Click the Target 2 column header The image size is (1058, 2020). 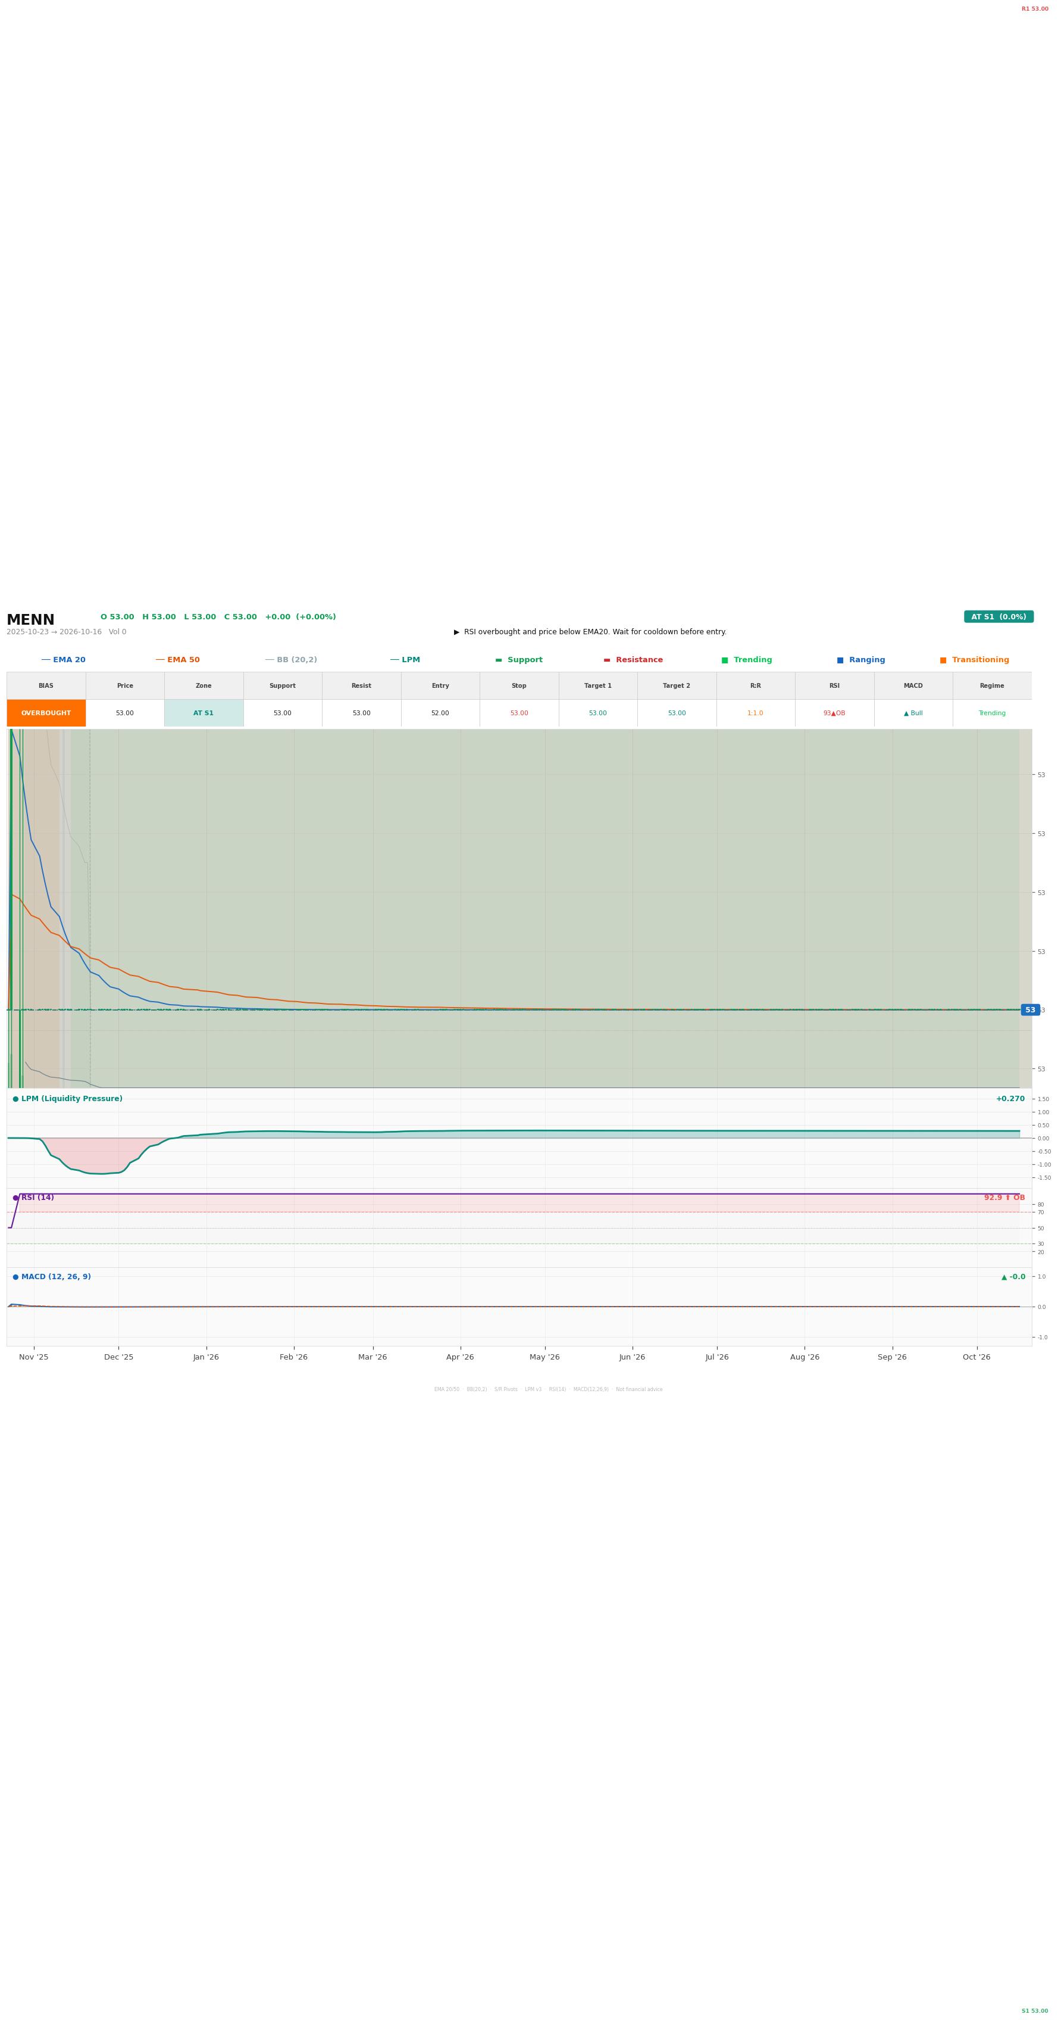pos(677,686)
